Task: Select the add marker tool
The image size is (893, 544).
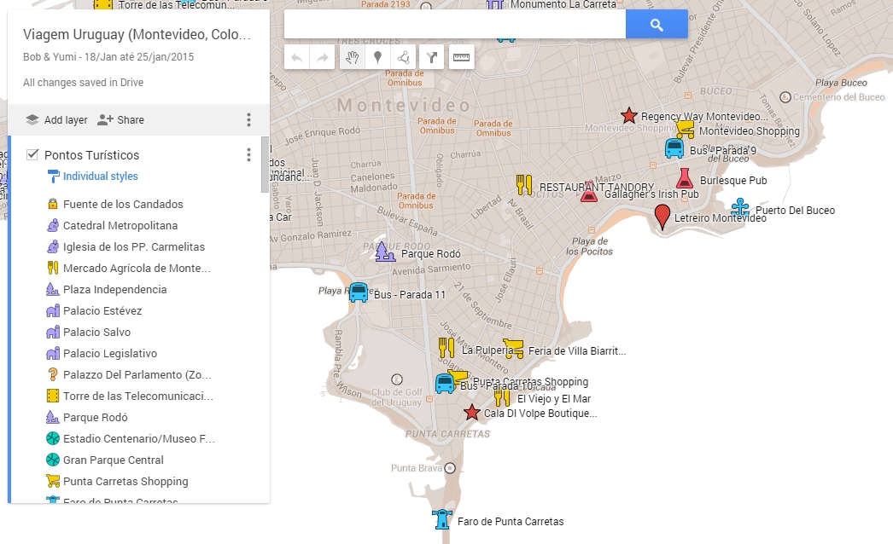Action: [377, 57]
